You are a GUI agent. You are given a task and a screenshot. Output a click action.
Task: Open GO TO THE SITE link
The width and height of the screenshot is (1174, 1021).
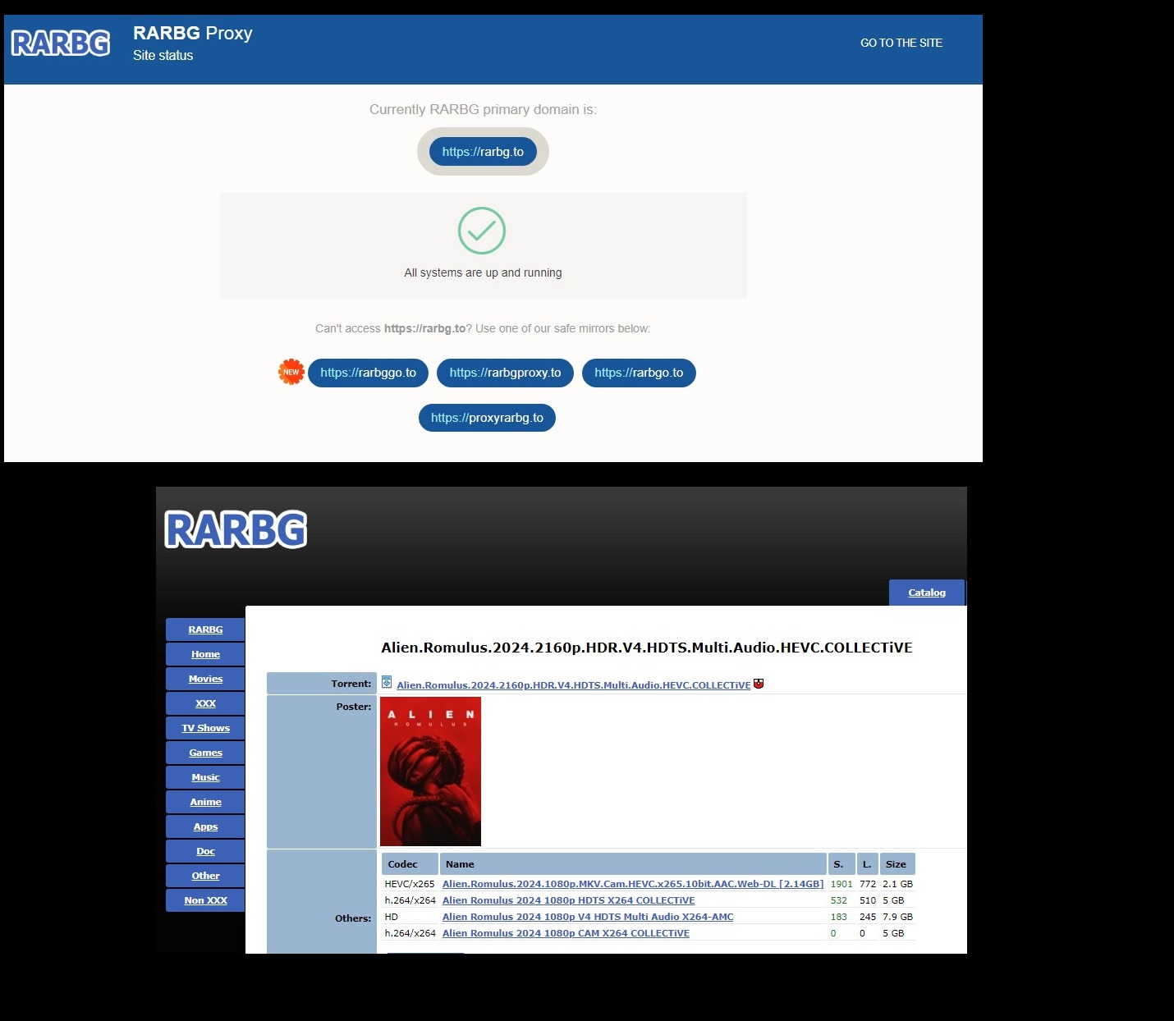tap(901, 43)
